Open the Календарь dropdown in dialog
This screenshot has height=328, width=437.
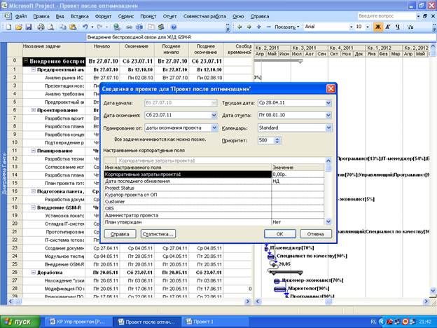click(328, 128)
